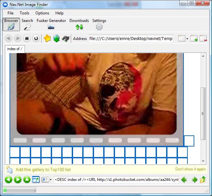Open the Settings gear
Screen dimensions: 212x196
(x=99, y=24)
